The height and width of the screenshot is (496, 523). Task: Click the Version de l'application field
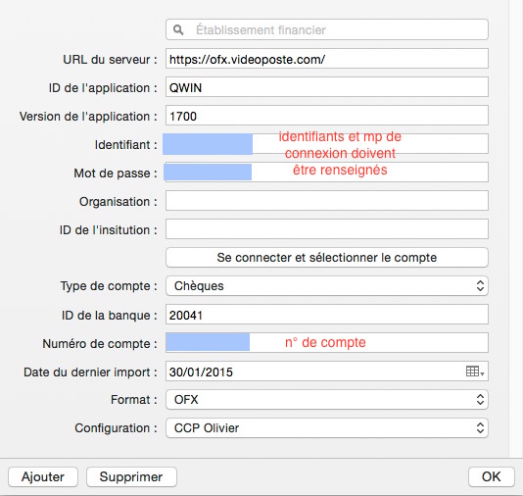coord(327,116)
